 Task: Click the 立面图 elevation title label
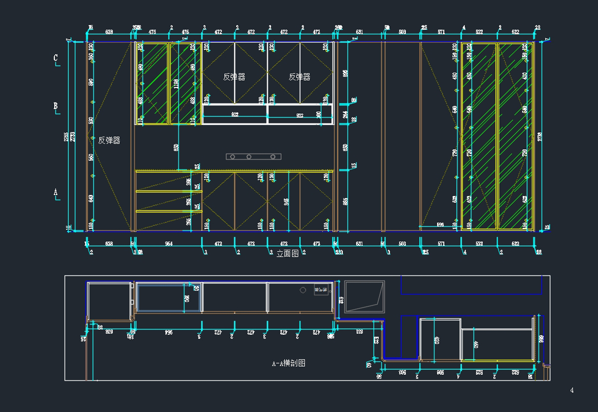pyautogui.click(x=288, y=254)
